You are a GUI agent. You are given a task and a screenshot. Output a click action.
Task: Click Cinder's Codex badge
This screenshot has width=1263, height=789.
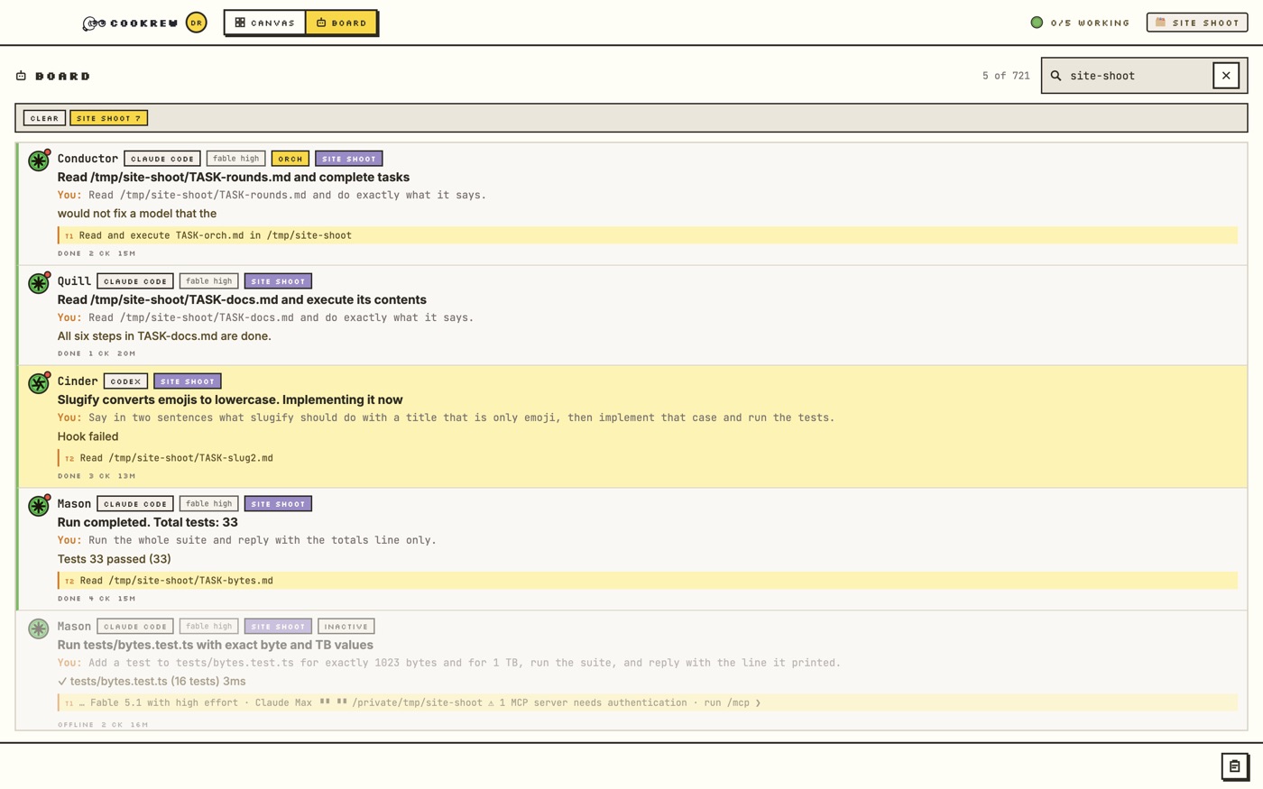[125, 381]
